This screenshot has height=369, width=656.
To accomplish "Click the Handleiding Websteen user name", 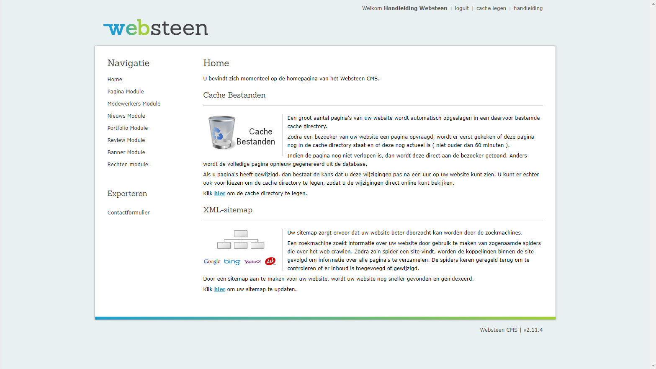I will click(415, 8).
